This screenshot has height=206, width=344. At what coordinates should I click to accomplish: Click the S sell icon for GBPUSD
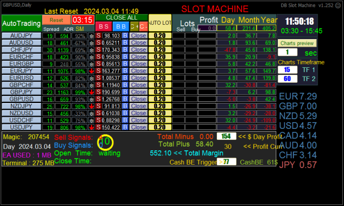99,99
